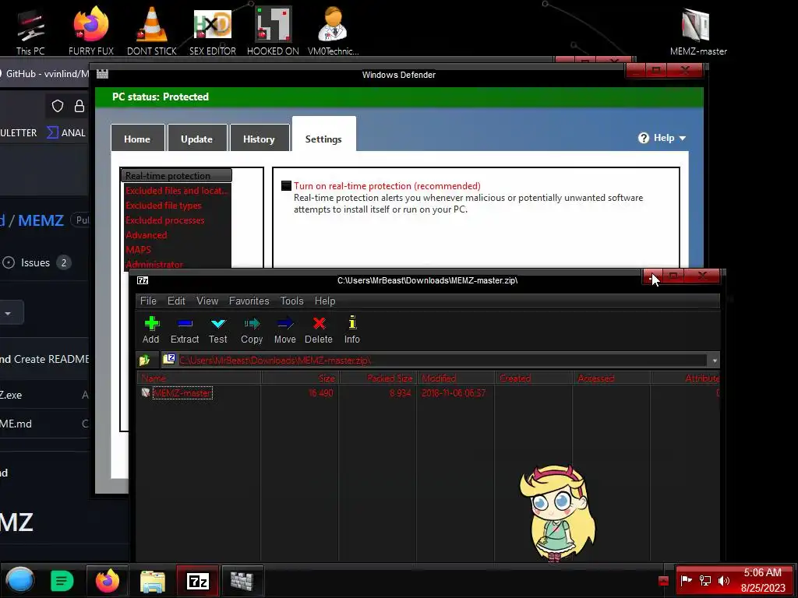Open the branch dropdown on the GitHub page
Viewport: 798px width, 598px height.
pyautogui.click(x=9, y=313)
